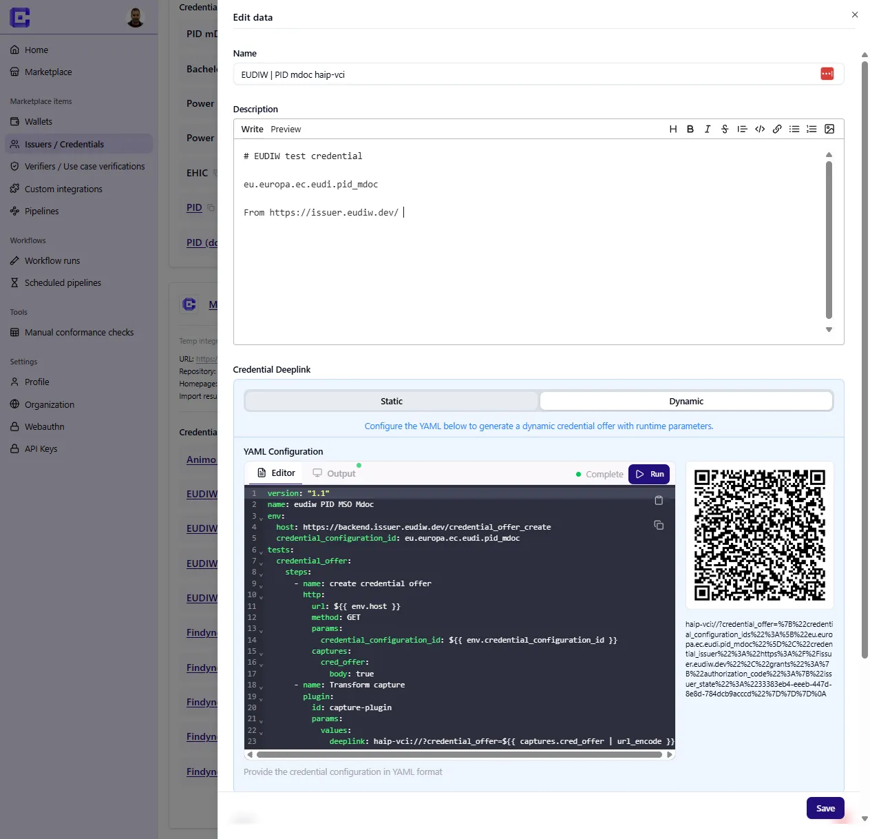870x839 pixels.
Task: Insert a hyperlink with the link icon
Action: point(777,129)
